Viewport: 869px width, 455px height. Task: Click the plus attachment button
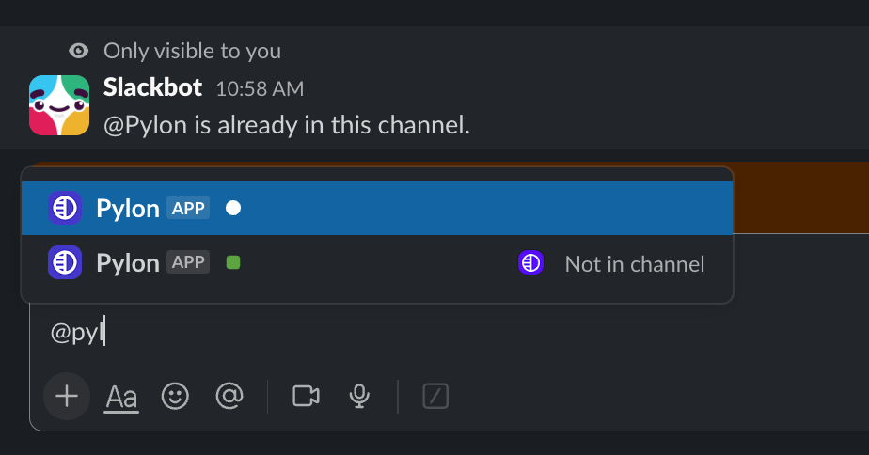(67, 396)
